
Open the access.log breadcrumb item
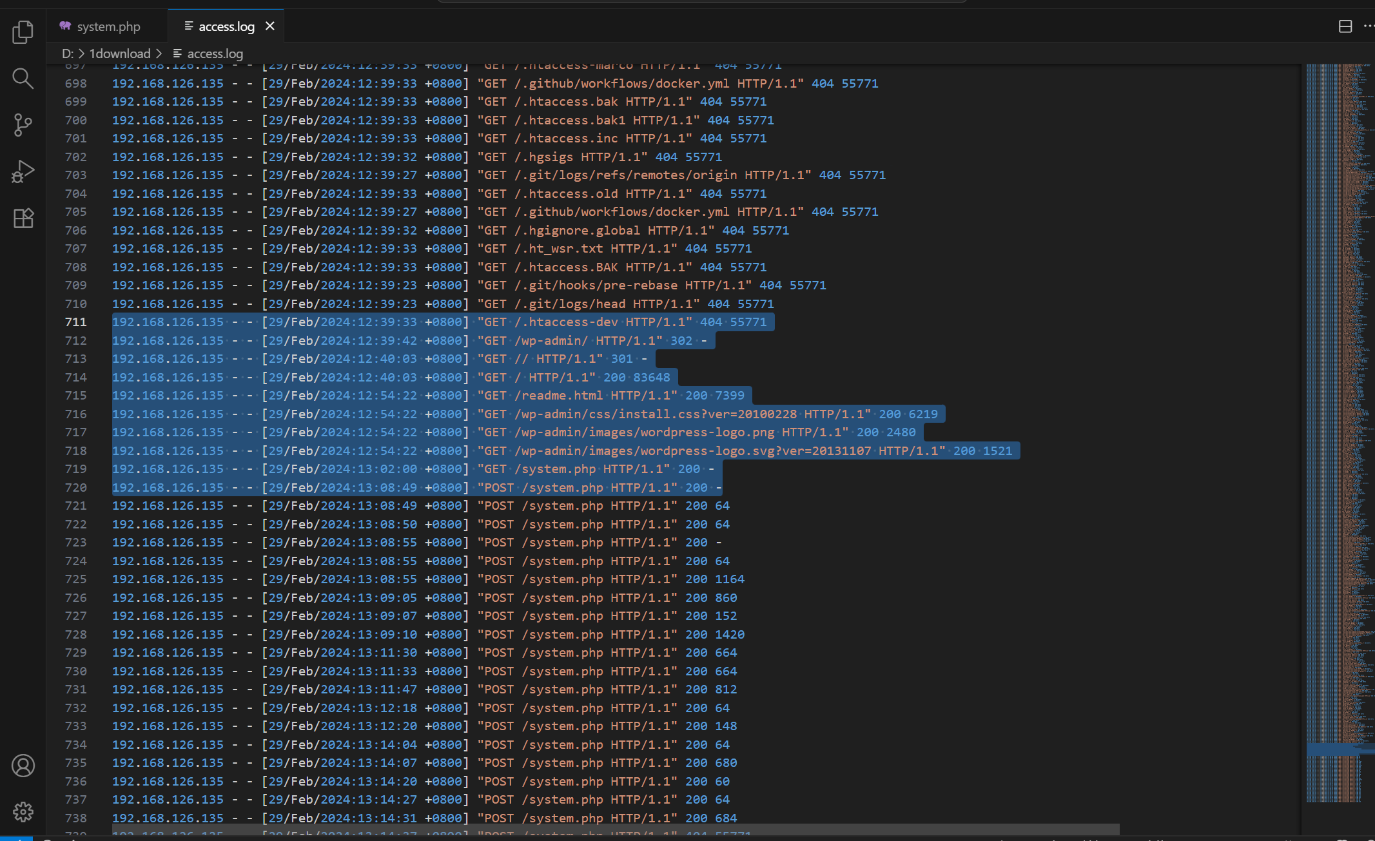click(x=215, y=53)
